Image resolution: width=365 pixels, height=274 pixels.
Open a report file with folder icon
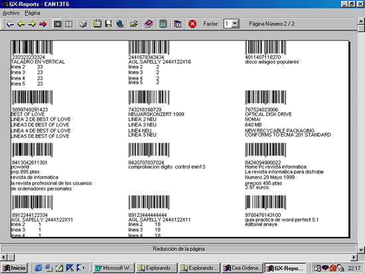point(134,24)
